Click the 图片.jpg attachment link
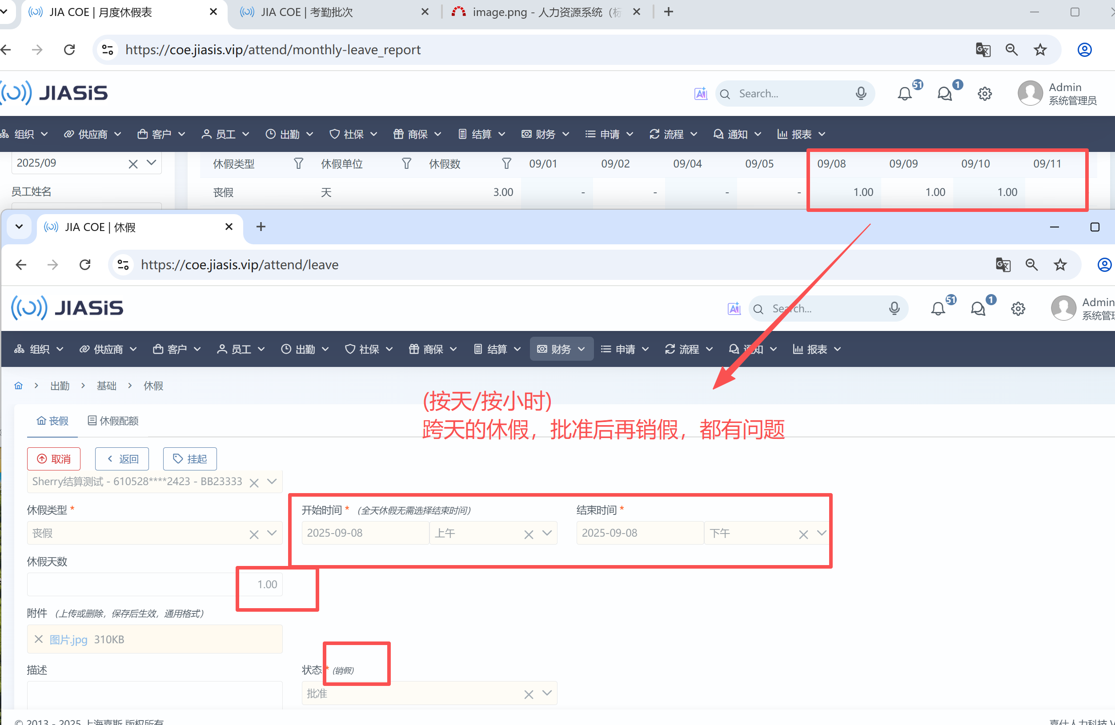1115x725 pixels. coord(68,639)
